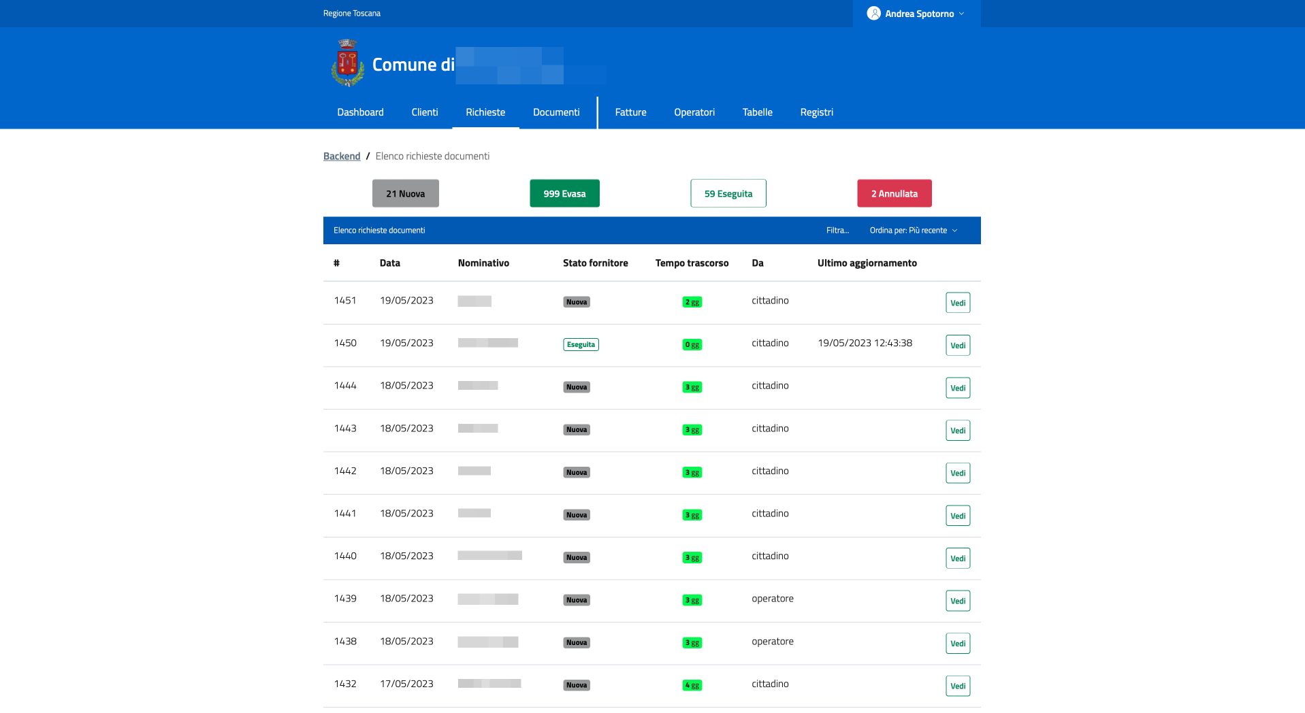Show the 2 Annullata requests
1305x713 pixels.
pos(895,193)
